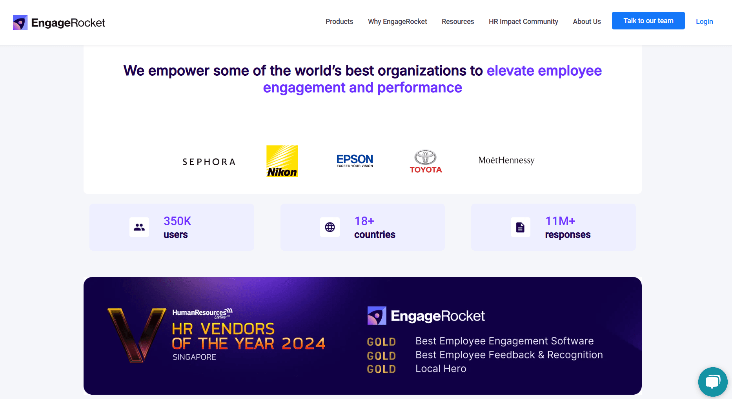Click the '350K' users figure
Viewport: 732px width, 399px height.
tap(177, 221)
